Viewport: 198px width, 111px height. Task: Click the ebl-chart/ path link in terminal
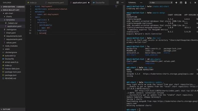pos(155,59)
